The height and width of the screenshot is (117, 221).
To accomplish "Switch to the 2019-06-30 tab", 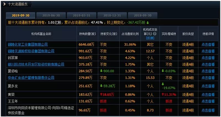I will [51, 15].
